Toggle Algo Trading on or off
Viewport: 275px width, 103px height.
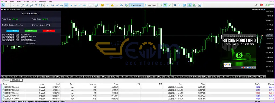tap(136, 5)
